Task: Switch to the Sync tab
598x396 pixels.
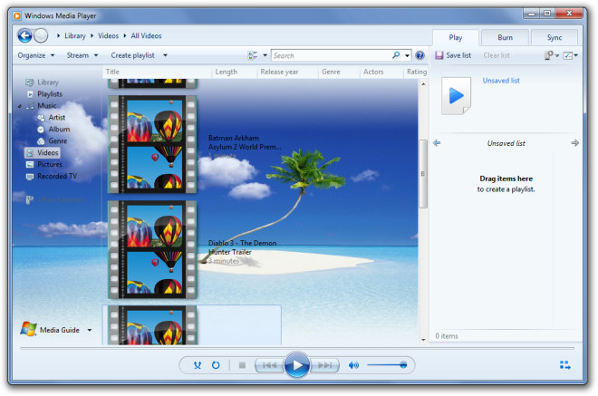Action: coord(555,37)
